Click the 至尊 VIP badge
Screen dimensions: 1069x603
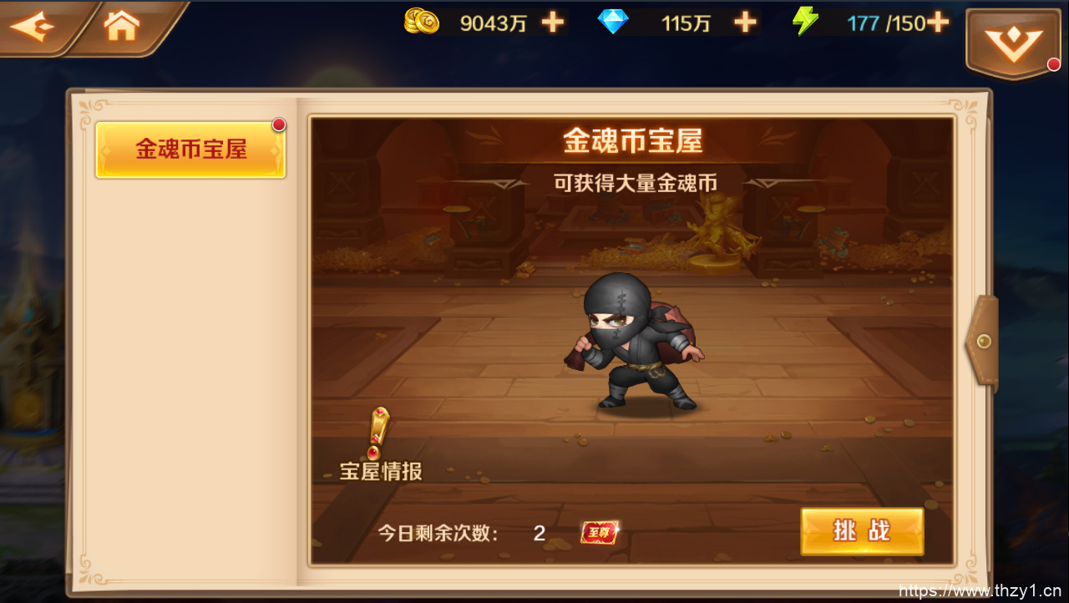600,532
